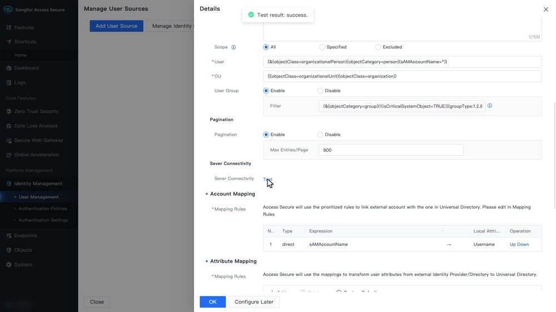The width and height of the screenshot is (556, 312).
Task: Select the Specified scope radio button
Action: [x=322, y=47]
